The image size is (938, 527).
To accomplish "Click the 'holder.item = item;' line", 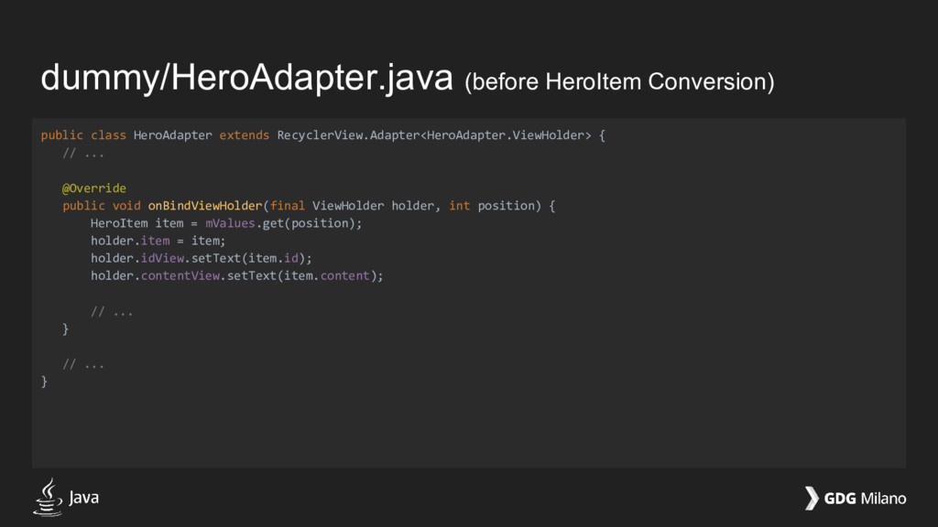I will coord(158,241).
